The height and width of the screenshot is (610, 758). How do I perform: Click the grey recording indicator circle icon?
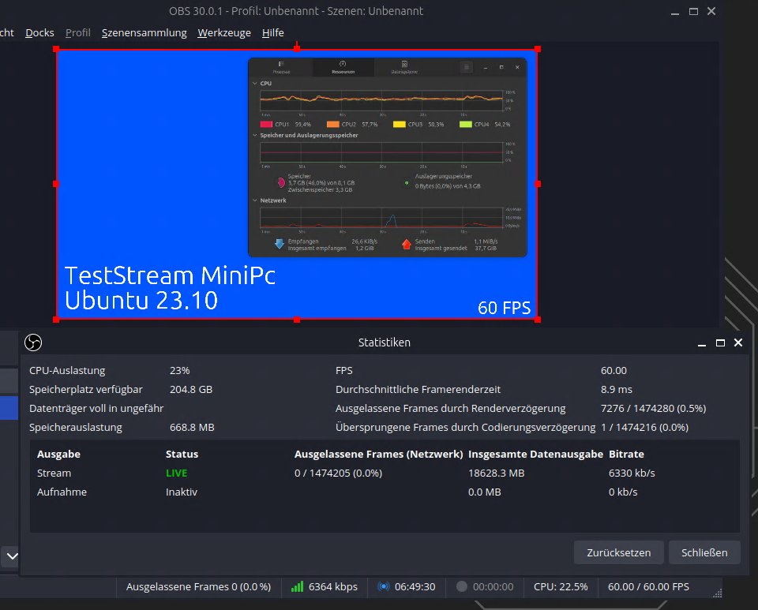point(462,586)
